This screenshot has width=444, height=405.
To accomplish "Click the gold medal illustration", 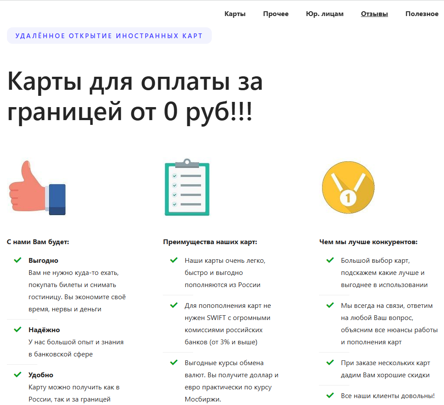I will click(x=348, y=187).
